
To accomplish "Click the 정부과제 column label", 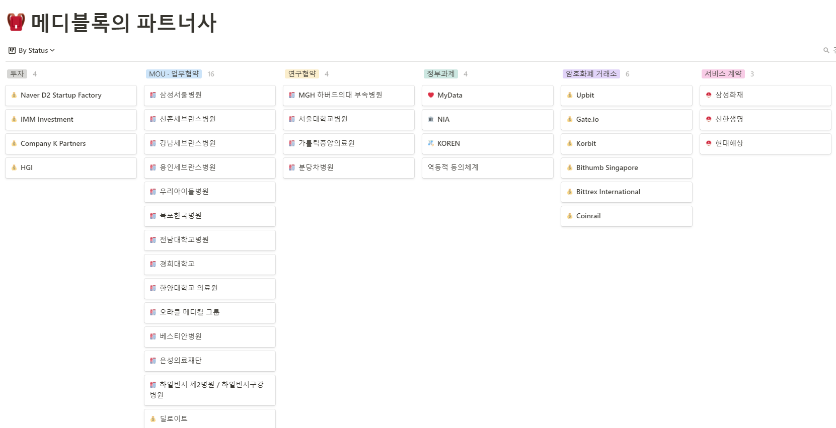I will [x=441, y=74].
